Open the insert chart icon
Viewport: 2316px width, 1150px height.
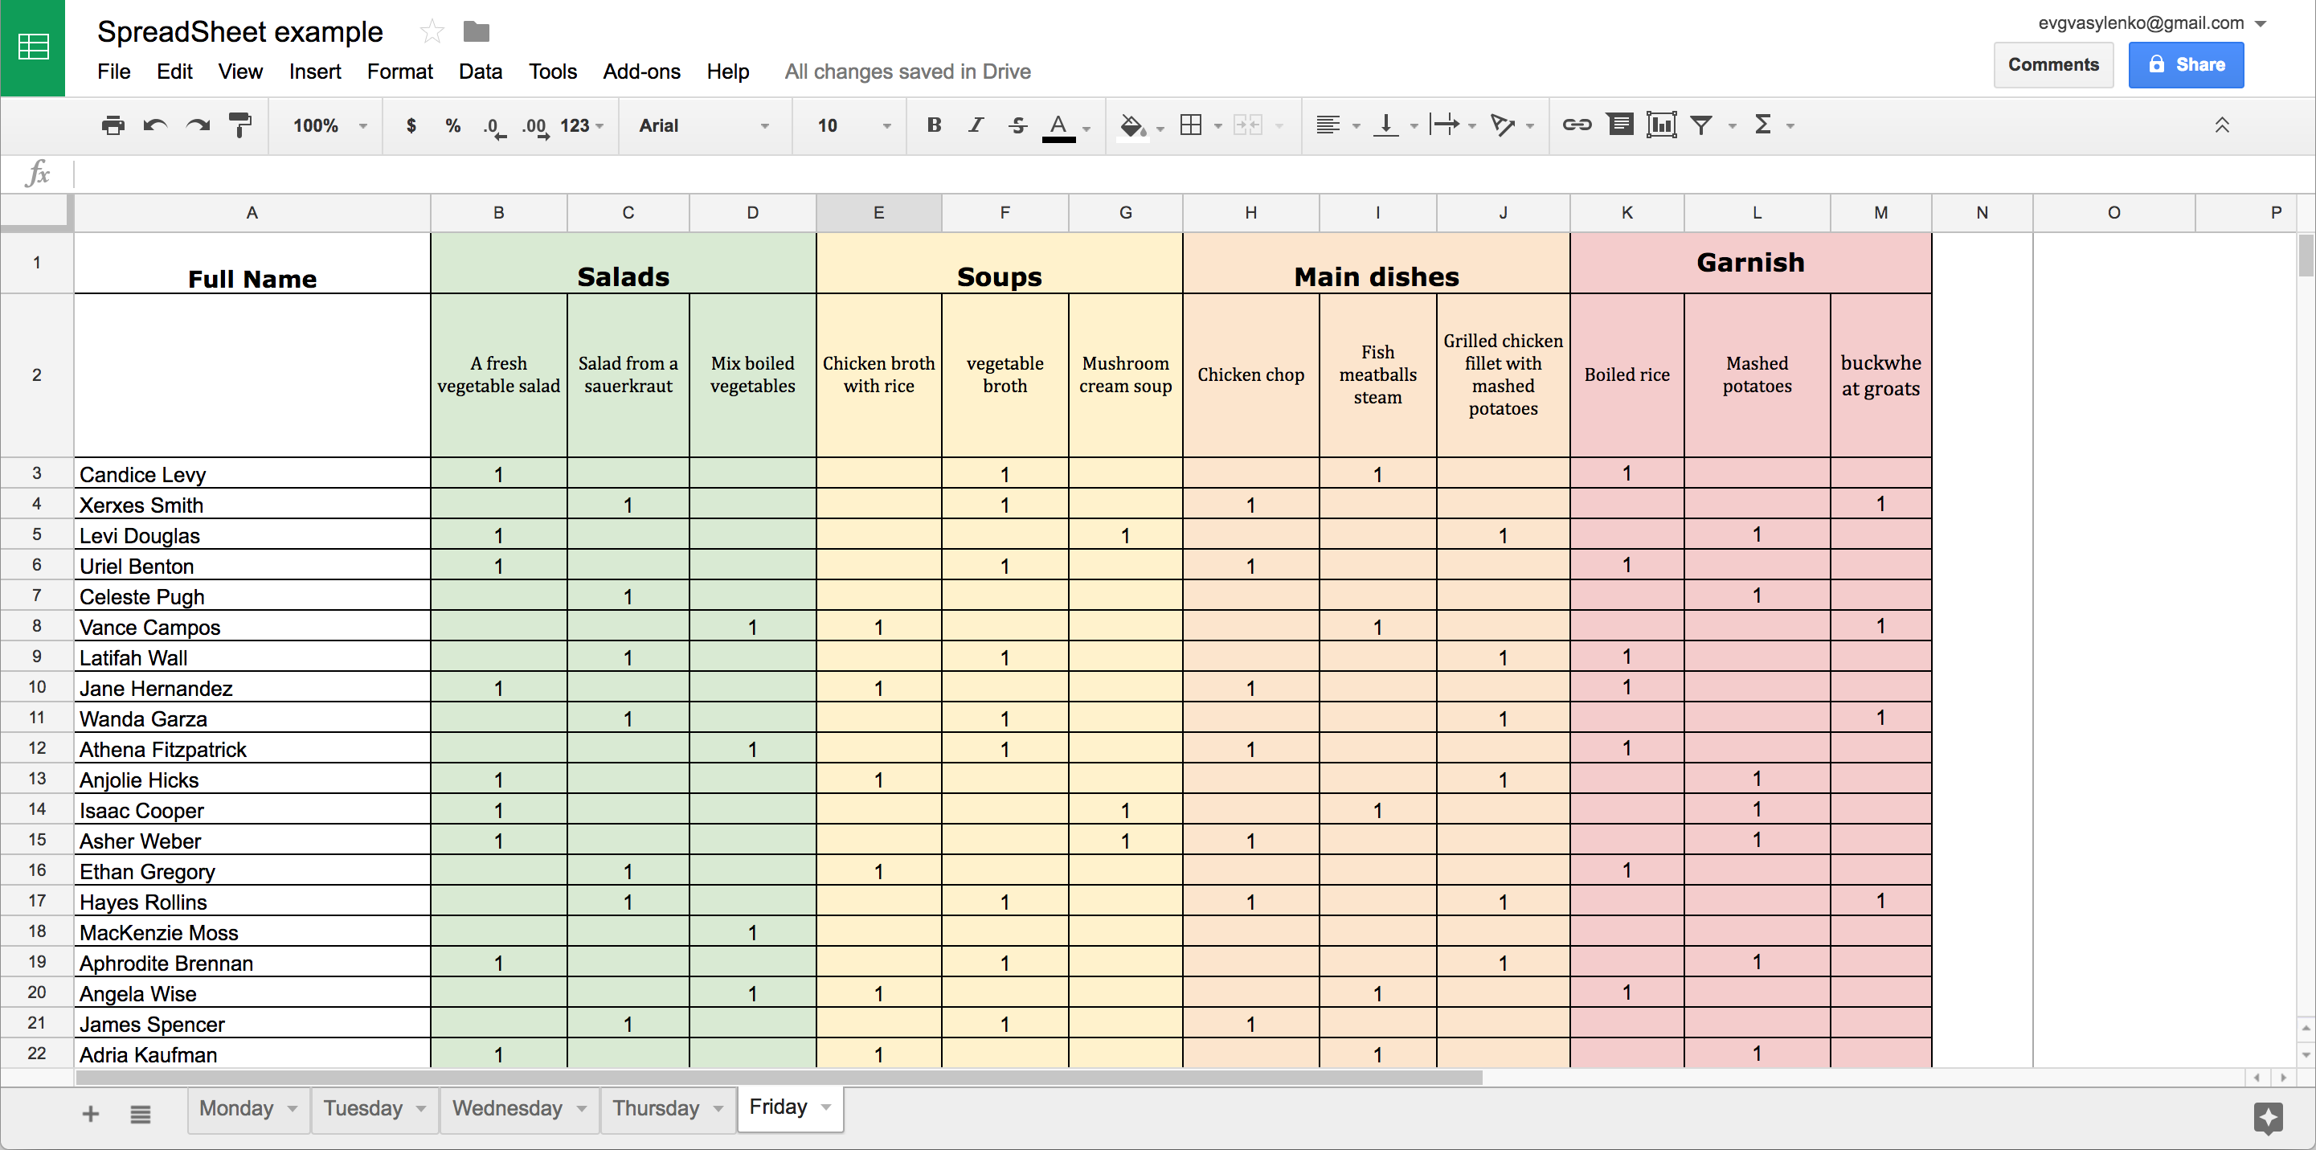1660,125
